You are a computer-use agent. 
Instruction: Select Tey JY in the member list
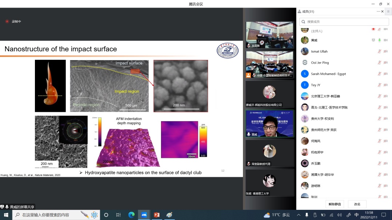pos(315,85)
